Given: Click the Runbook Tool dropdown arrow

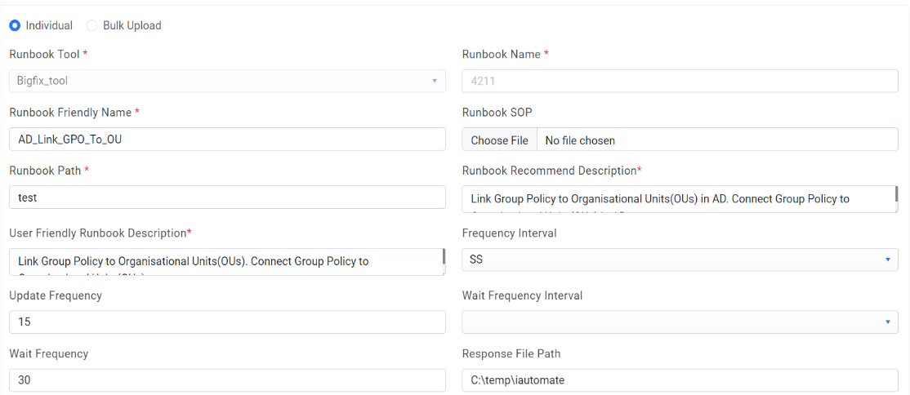Looking at the screenshot, I should pos(435,81).
